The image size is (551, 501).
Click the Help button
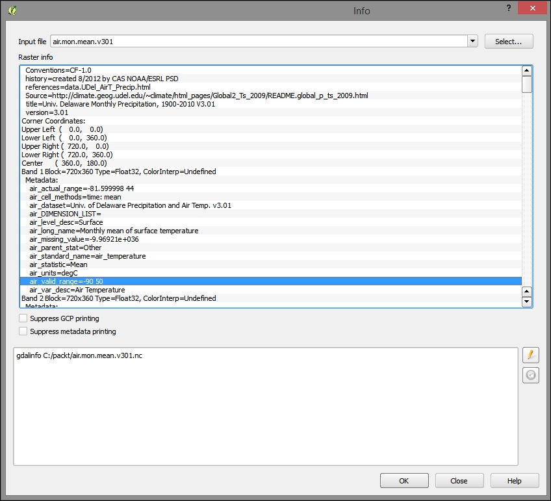pyautogui.click(x=514, y=480)
